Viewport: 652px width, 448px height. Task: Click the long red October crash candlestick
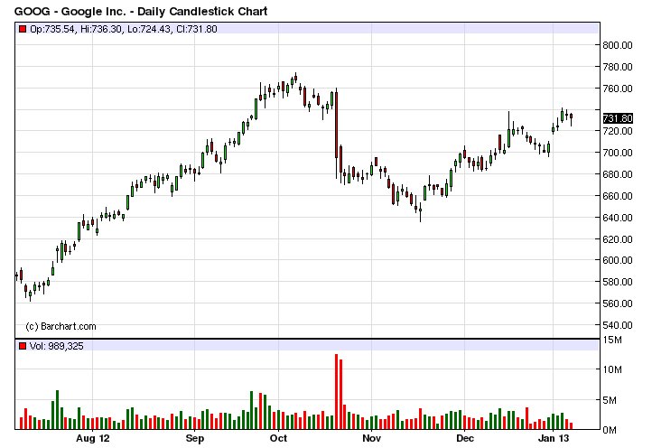click(337, 133)
